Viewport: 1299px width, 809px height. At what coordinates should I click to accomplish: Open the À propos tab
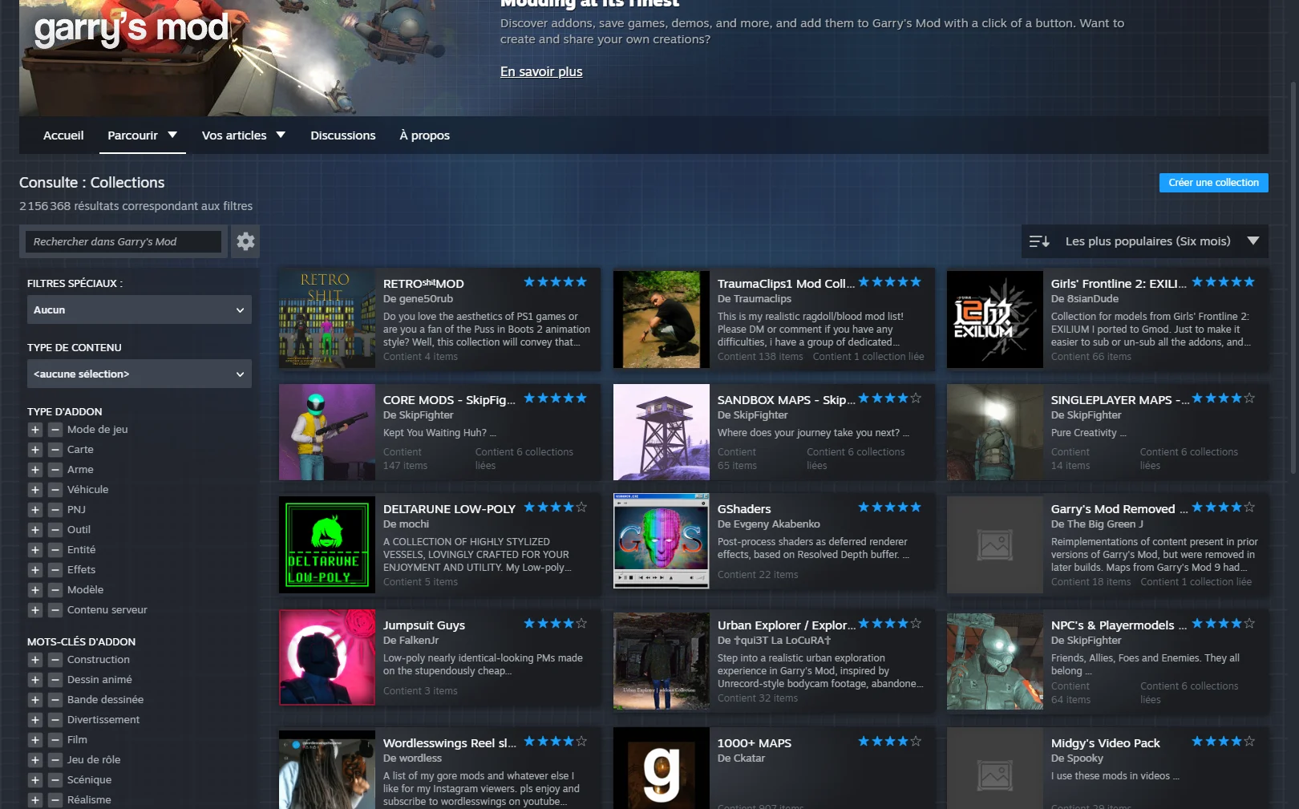[425, 136]
